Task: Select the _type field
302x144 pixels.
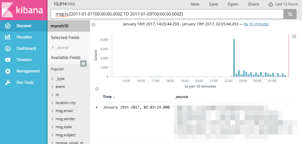Action: point(60,79)
